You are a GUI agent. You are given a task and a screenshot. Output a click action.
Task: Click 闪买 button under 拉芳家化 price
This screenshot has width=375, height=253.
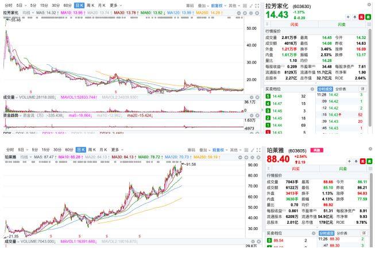(295, 24)
